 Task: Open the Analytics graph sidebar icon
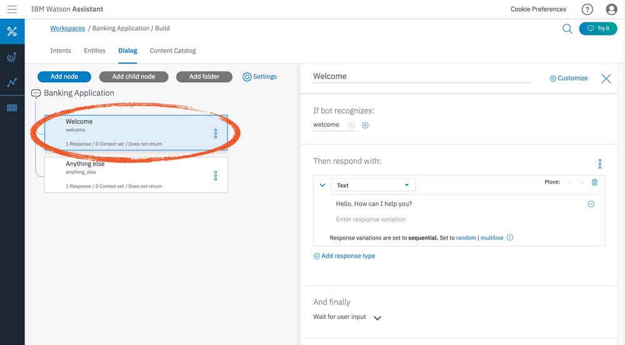[x=12, y=82]
